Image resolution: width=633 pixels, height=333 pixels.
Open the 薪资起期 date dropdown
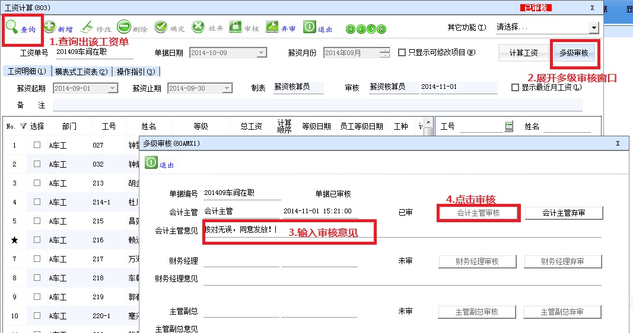click(x=113, y=88)
